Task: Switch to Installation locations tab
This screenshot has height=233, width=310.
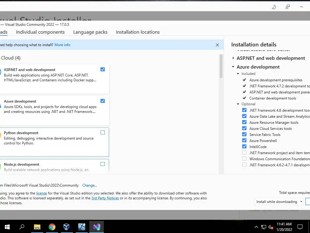Action: tap(138, 32)
